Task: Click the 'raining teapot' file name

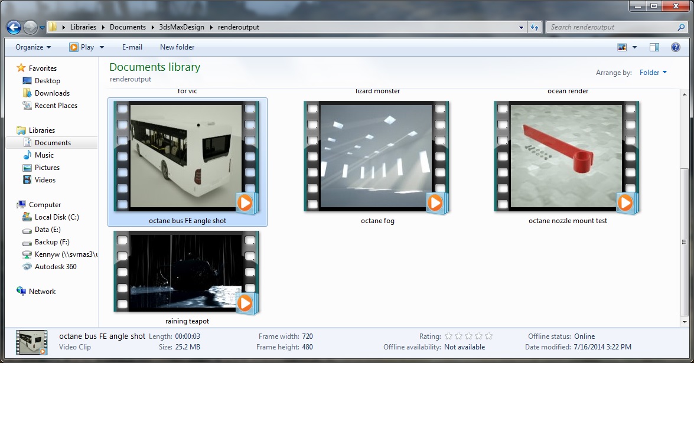Action: click(x=187, y=321)
